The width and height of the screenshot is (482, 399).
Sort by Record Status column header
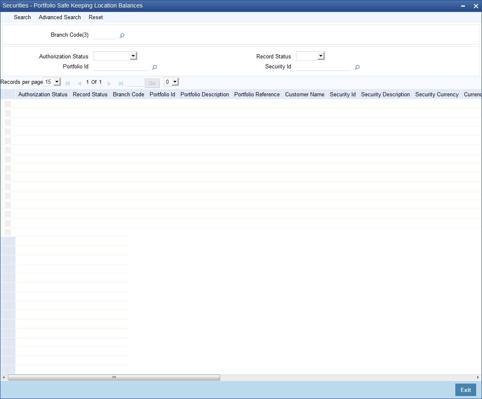(90, 94)
